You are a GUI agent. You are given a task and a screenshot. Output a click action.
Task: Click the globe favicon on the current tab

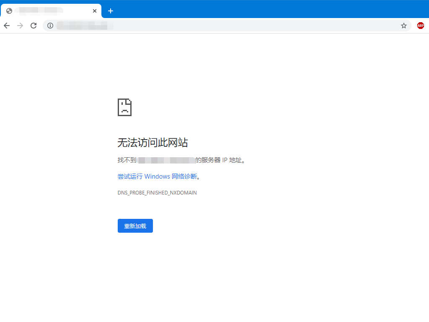point(9,11)
